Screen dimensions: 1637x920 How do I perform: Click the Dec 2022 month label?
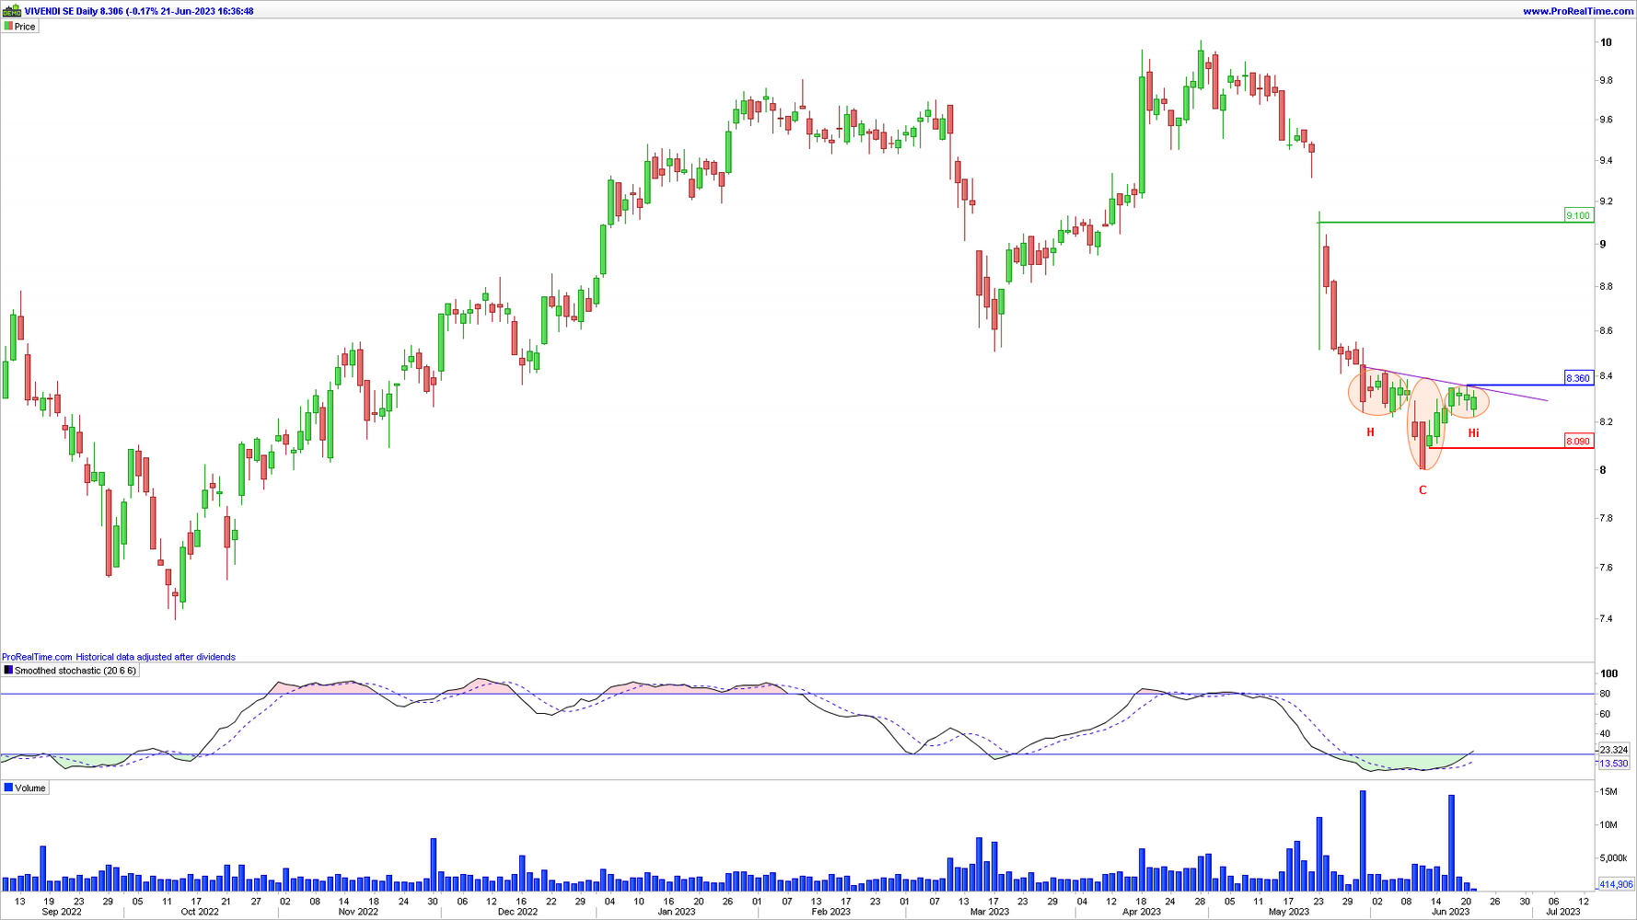(x=517, y=912)
